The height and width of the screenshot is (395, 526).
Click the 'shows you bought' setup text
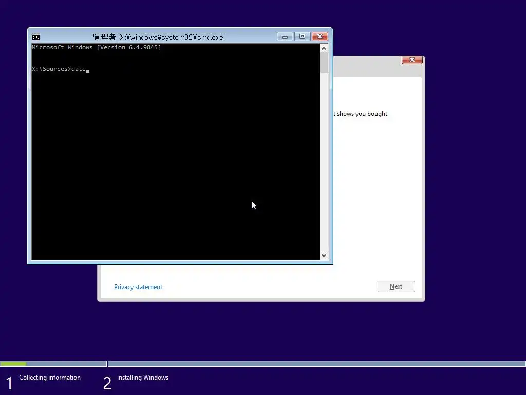click(x=360, y=114)
